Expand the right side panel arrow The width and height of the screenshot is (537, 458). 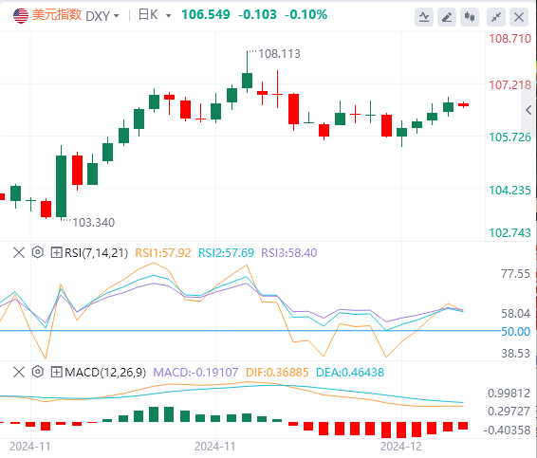pos(528,110)
